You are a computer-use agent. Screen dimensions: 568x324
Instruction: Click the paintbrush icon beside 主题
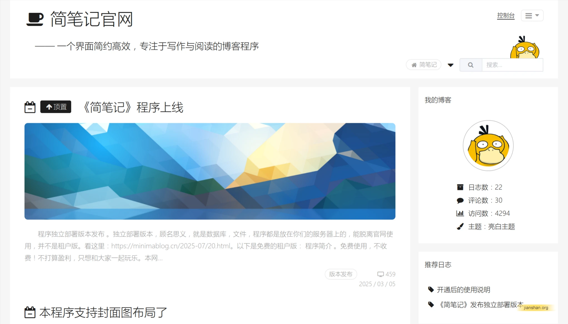(x=460, y=226)
